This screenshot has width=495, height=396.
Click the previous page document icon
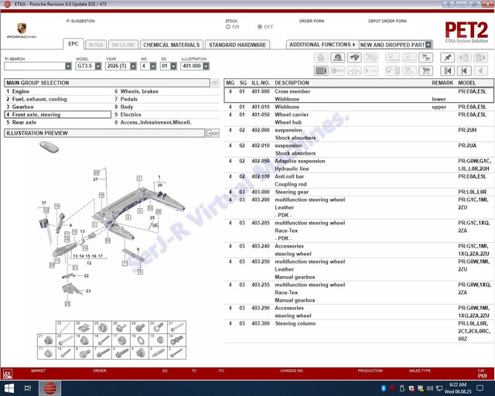point(464,58)
